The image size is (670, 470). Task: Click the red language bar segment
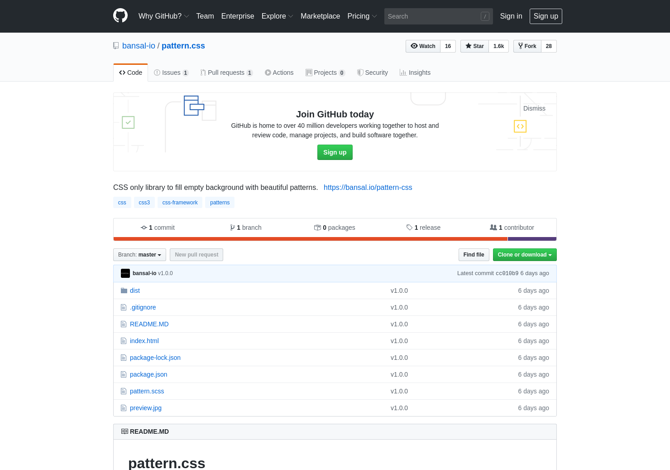tap(311, 239)
